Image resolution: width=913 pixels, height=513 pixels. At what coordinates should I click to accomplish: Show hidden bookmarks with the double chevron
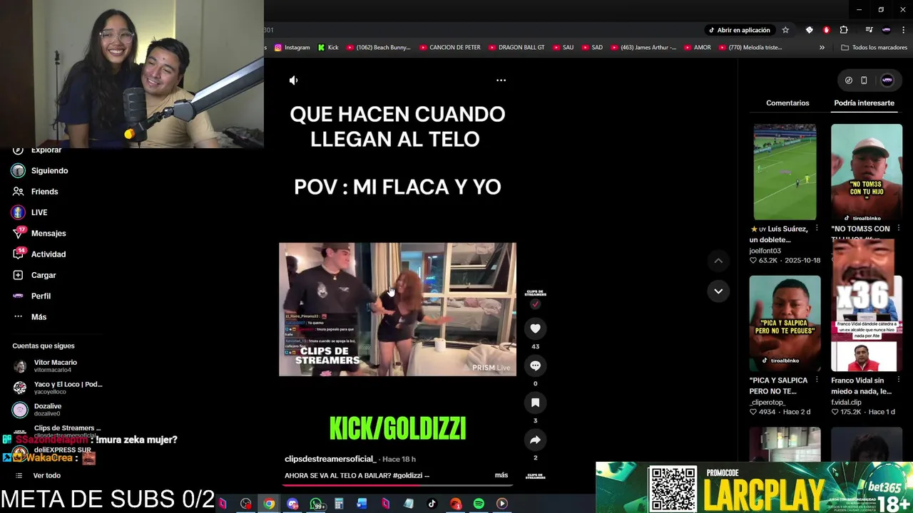(x=822, y=48)
